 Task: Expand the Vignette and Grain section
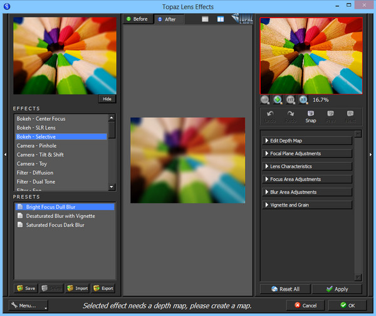tap(307, 205)
